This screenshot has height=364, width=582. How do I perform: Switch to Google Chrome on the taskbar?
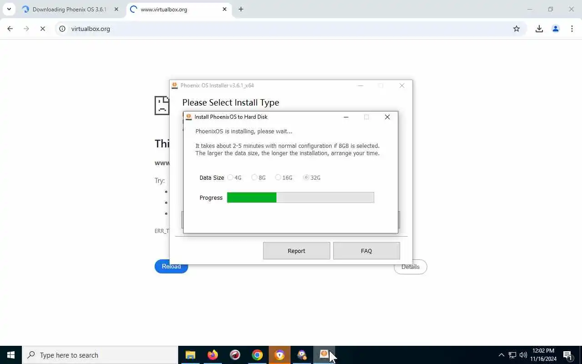coord(257,355)
